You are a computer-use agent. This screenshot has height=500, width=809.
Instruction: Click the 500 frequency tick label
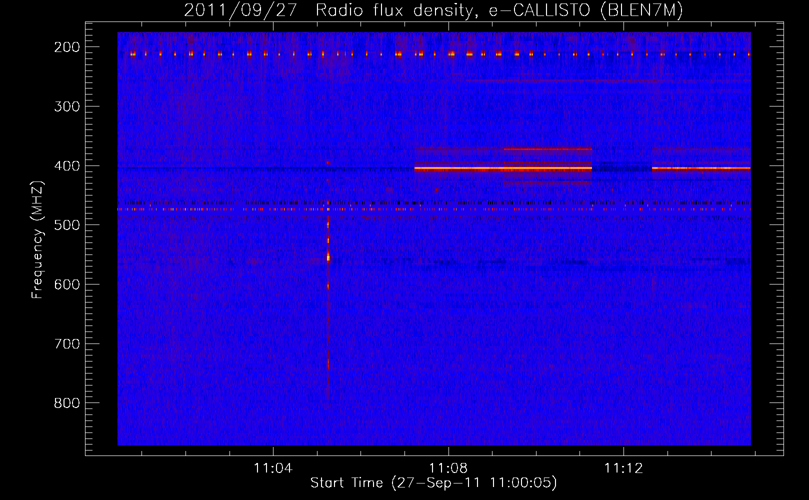tap(67, 225)
